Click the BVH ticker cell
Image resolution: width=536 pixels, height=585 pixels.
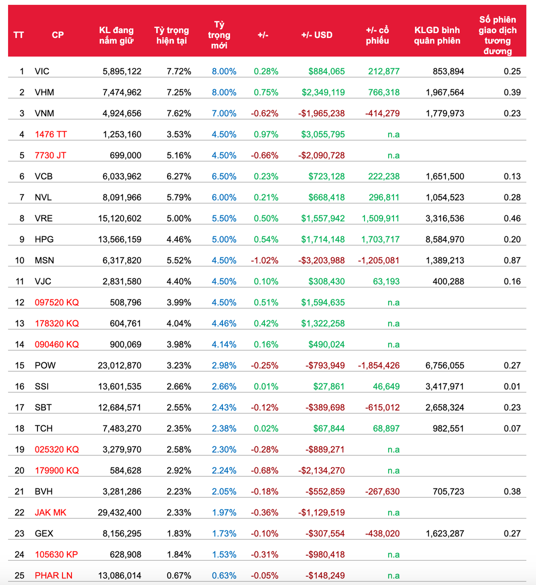pyautogui.click(x=44, y=492)
